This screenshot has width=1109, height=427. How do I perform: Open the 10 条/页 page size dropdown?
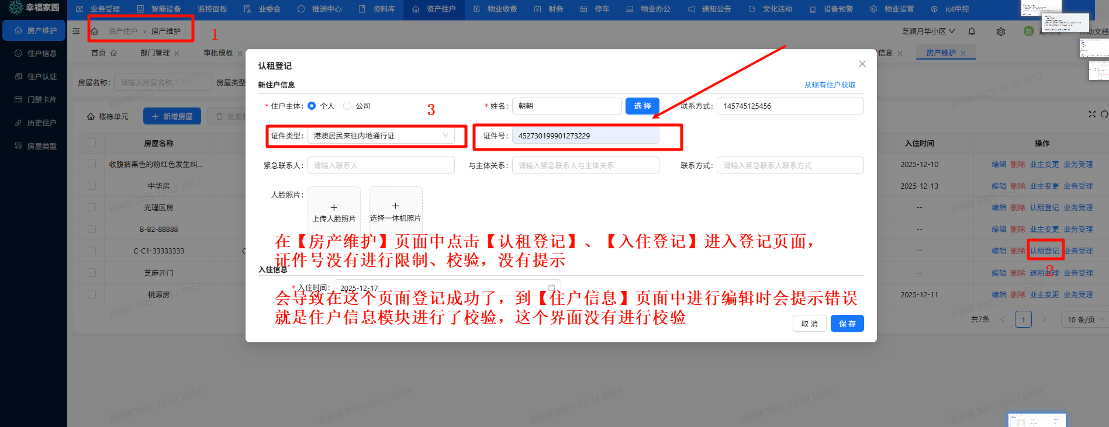coord(1085,320)
